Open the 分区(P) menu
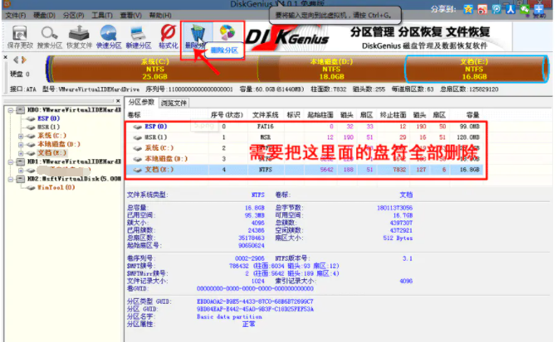Image resolution: width=557 pixels, height=342 pixels. tap(74, 16)
